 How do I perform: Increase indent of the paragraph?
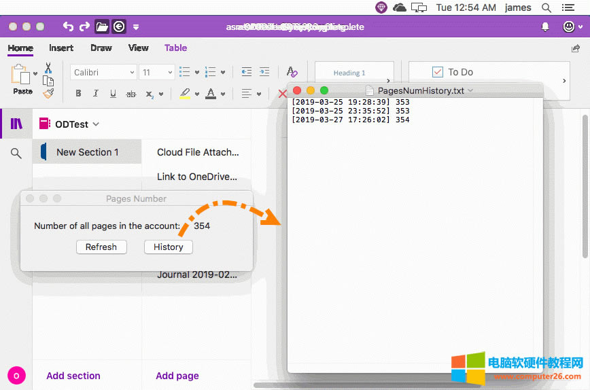pyautogui.click(x=264, y=72)
